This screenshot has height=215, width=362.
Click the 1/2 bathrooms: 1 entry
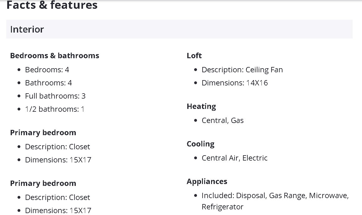[54, 109]
